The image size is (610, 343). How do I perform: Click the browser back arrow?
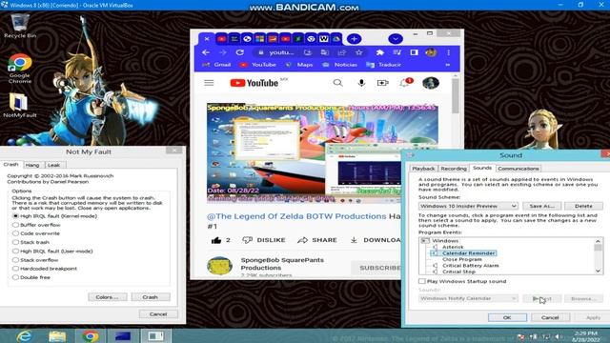click(206, 52)
